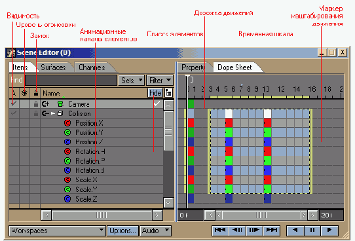The width and height of the screenshot is (355, 241).
Task: Toggle the white checkmark on Camera row
Action: pos(157,103)
